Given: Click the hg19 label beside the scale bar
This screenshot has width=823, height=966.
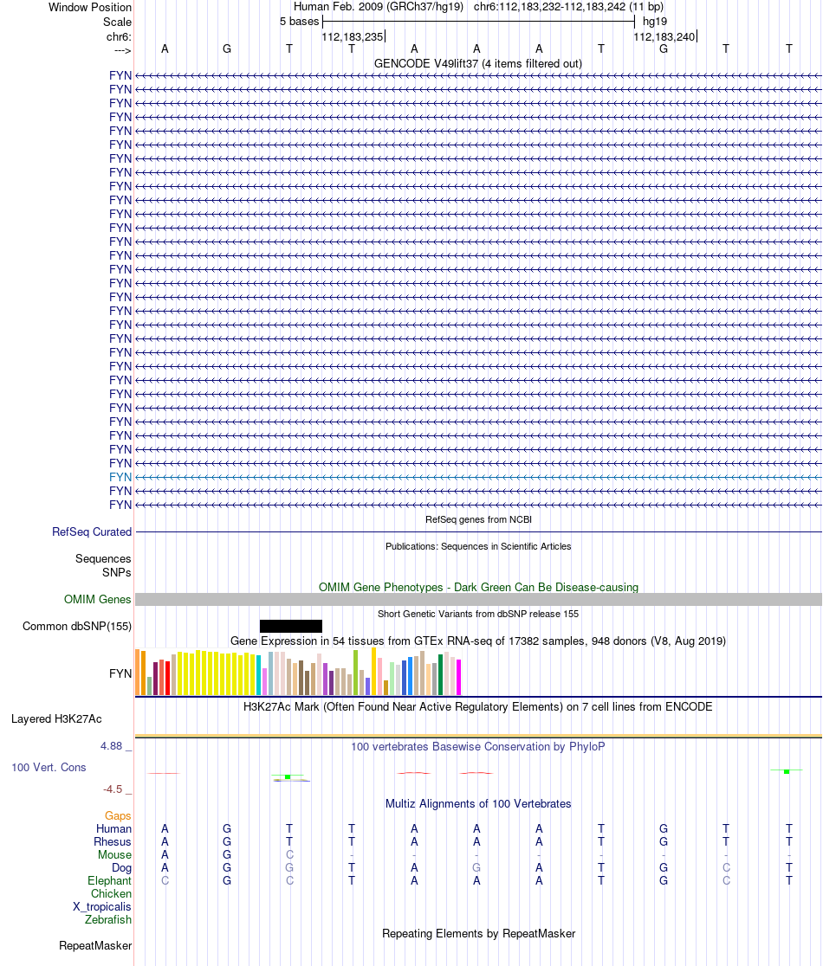Looking at the screenshot, I should 655,22.
